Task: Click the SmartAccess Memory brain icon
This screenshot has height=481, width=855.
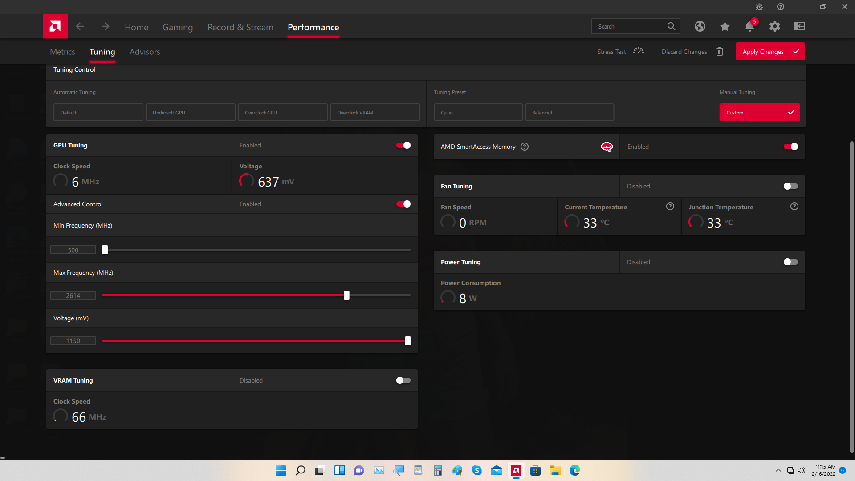Action: pyautogui.click(x=607, y=147)
